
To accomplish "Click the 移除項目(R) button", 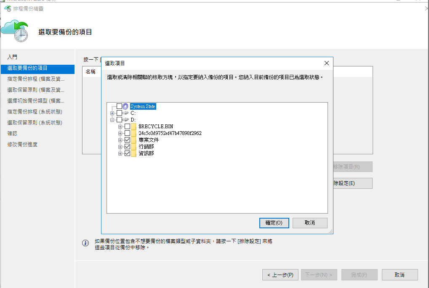I will [x=353, y=167].
